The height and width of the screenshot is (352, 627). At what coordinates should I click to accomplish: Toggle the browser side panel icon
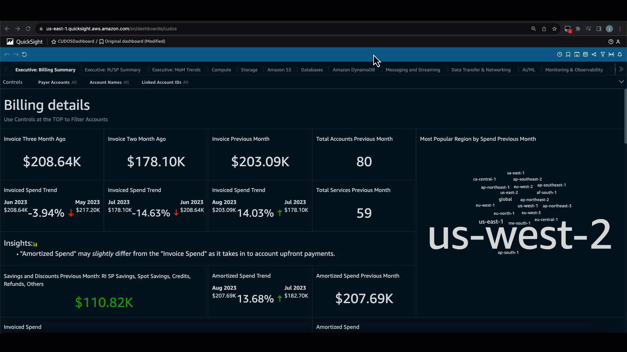pyautogui.click(x=599, y=29)
